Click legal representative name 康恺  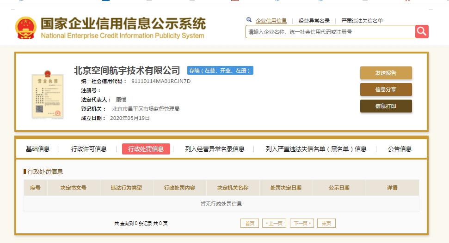[121, 100]
